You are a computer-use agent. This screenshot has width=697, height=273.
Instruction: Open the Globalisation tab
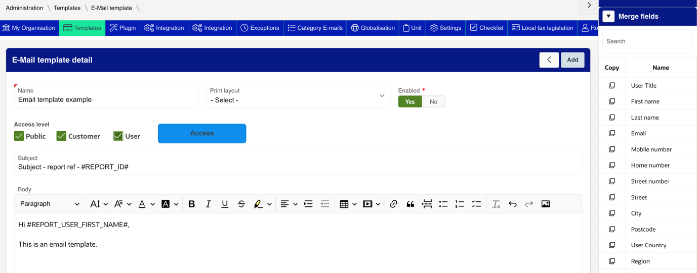tap(373, 28)
